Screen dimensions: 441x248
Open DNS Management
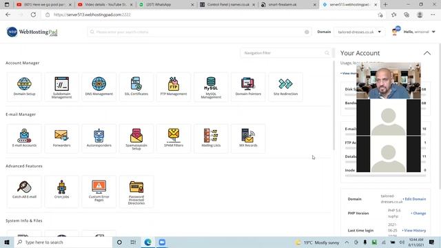(99, 87)
